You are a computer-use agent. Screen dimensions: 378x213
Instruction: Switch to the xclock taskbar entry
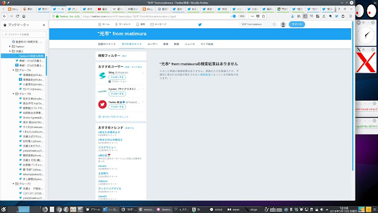click(216, 209)
